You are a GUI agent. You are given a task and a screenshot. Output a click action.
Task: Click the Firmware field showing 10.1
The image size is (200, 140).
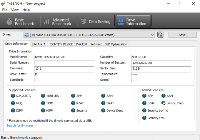pyautogui.click(x=64, y=69)
